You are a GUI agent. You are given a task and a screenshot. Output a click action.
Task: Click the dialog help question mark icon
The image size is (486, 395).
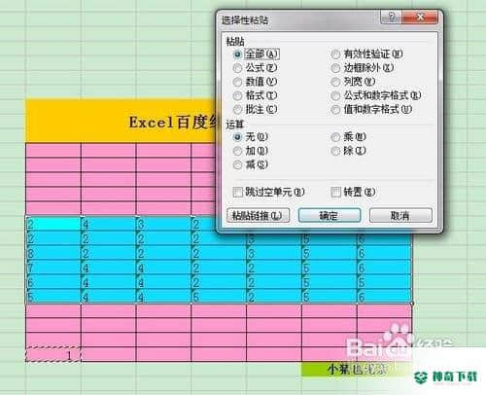[391, 17]
